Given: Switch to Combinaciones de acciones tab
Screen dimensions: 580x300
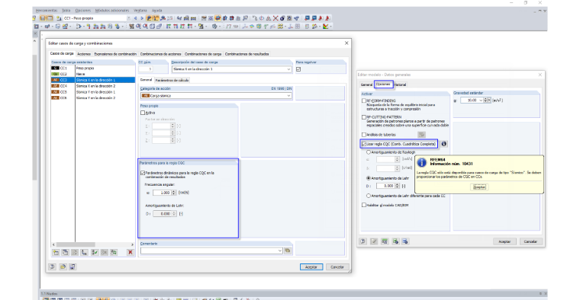Looking at the screenshot, I should pos(160,54).
